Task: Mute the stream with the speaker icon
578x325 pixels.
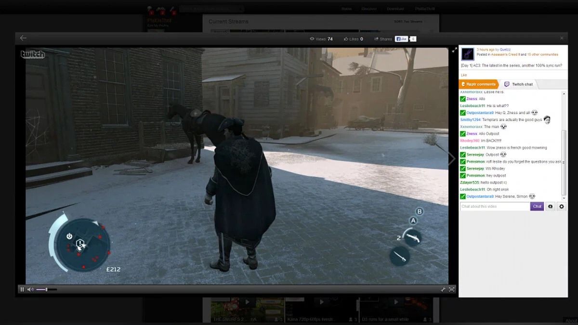Action: pos(30,289)
